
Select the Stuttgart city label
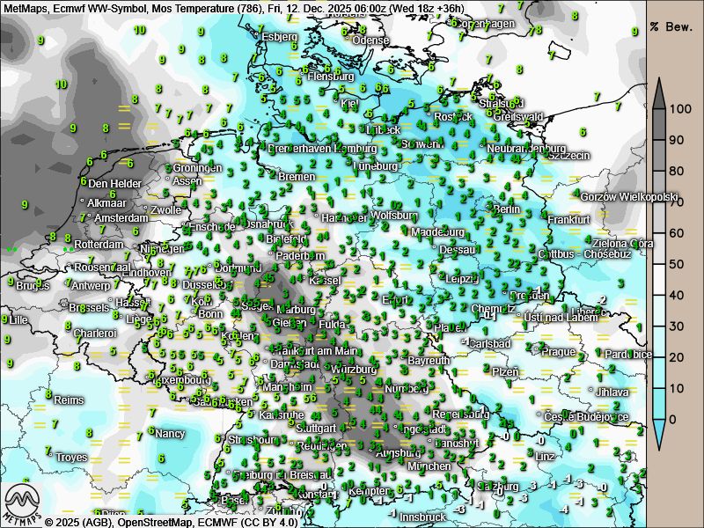click(317, 428)
